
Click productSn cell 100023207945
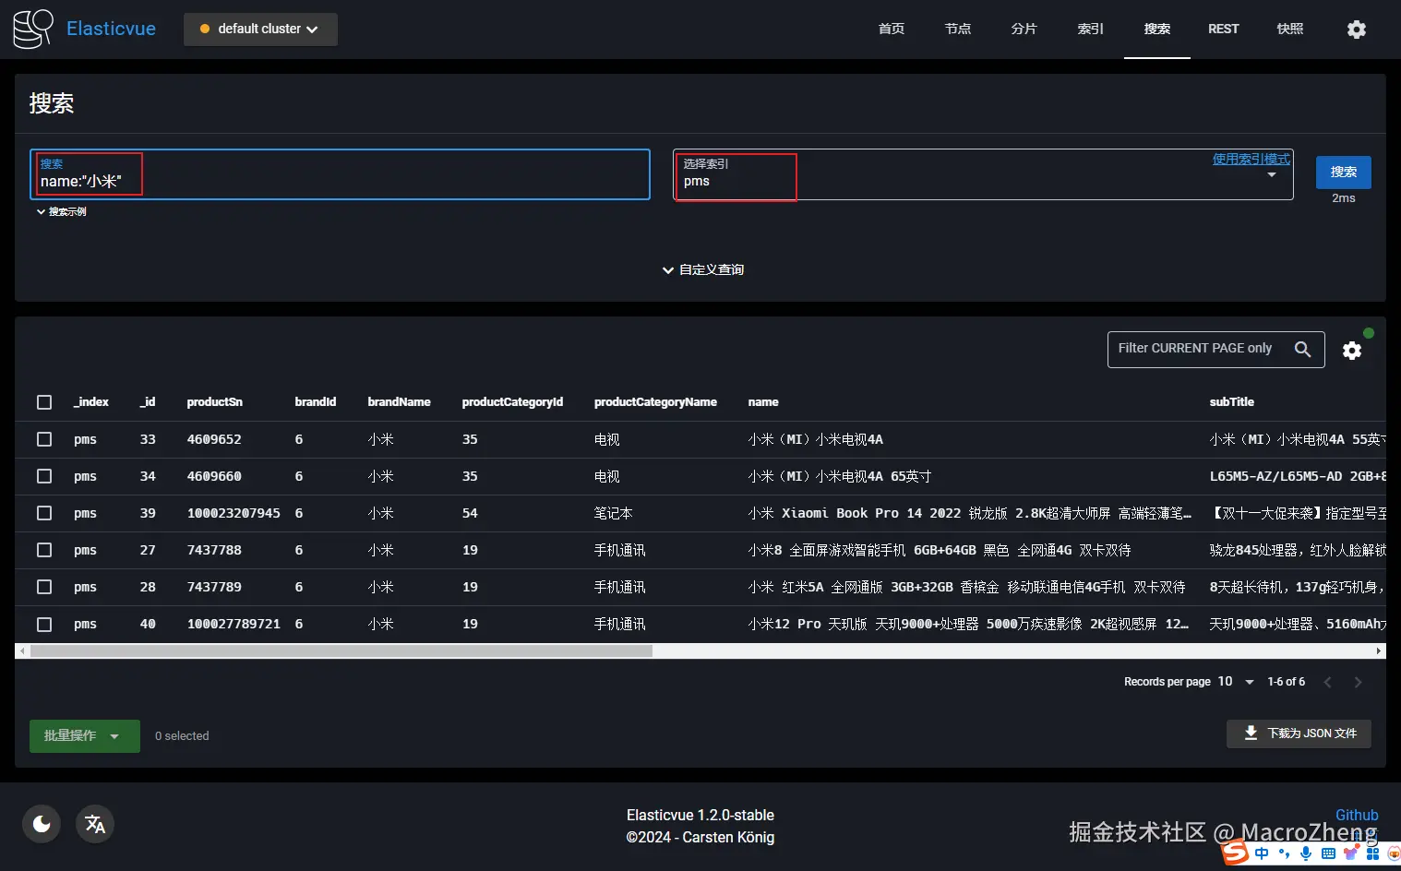[233, 513]
